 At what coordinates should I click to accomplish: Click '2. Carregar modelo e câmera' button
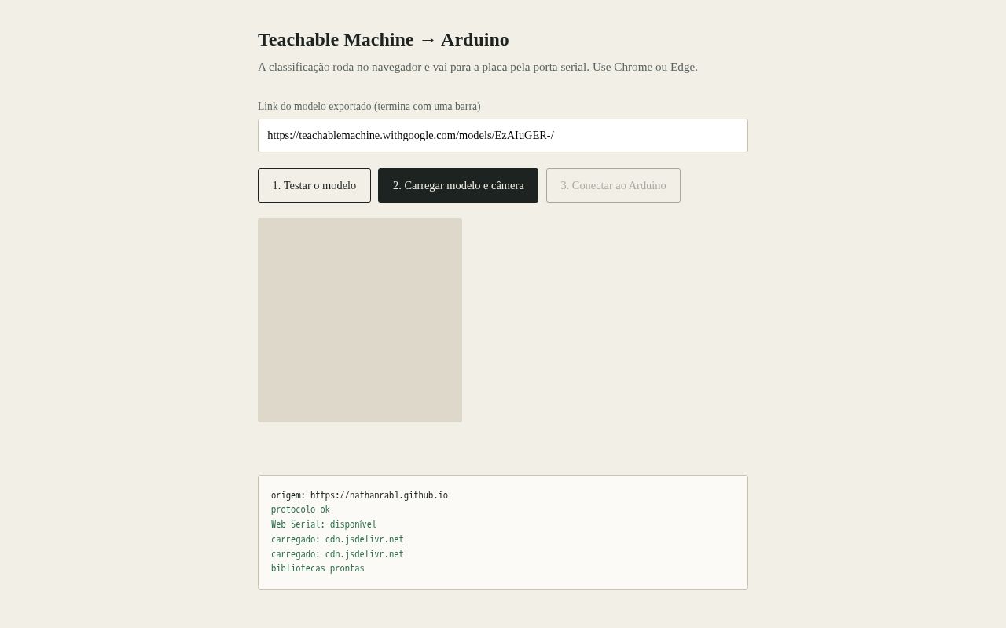coord(458,185)
